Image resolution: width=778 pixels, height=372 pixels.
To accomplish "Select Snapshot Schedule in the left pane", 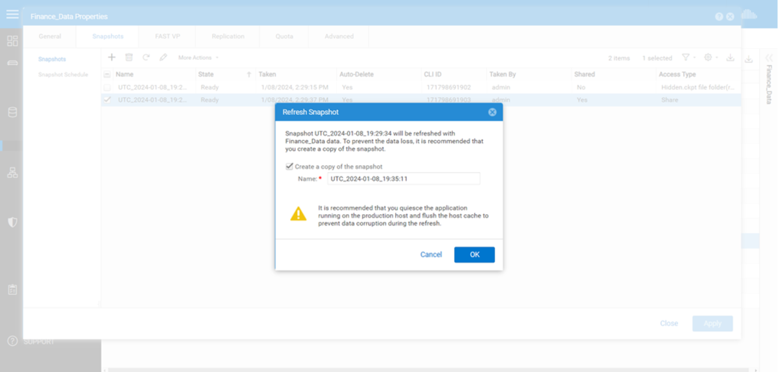I will pos(63,75).
